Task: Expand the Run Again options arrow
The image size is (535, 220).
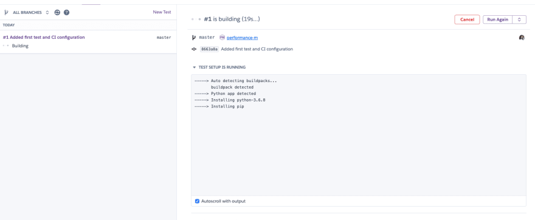Action: pos(519,19)
